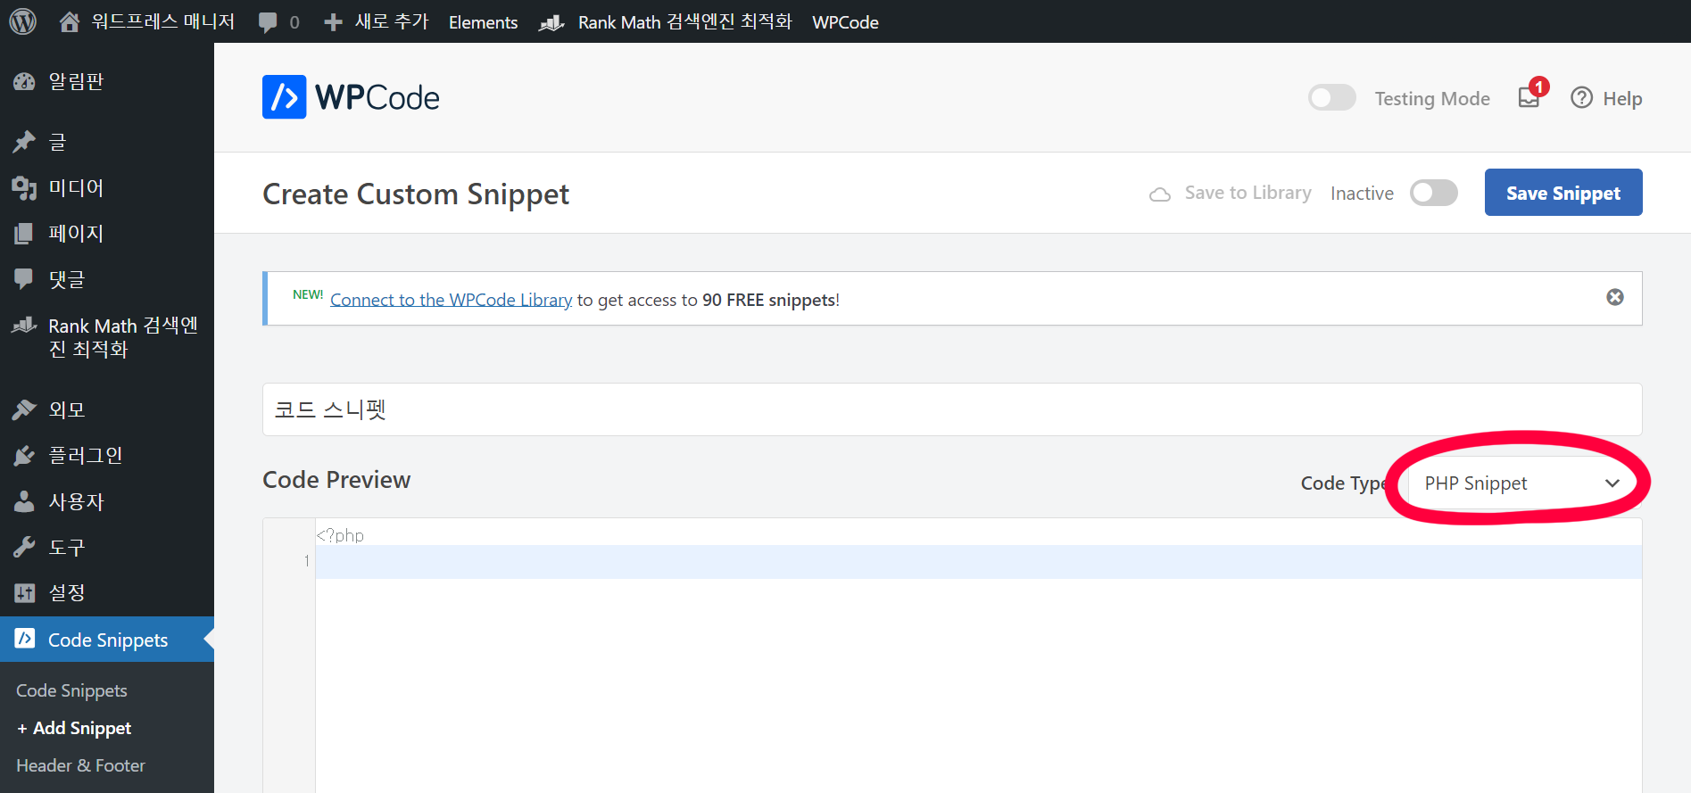This screenshot has width=1691, height=793.
Task: Toggle the Inactive snippet switch
Action: pyautogui.click(x=1434, y=193)
